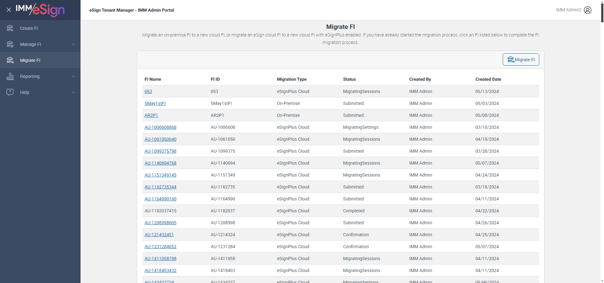Expand the Help menu chevron
This screenshot has height=283, width=604.
tap(74, 92)
